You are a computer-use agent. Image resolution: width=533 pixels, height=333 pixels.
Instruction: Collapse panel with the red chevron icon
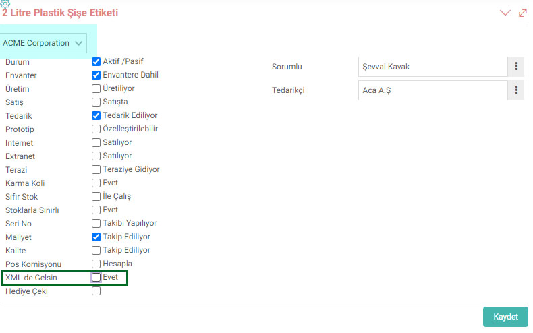pyautogui.click(x=505, y=13)
